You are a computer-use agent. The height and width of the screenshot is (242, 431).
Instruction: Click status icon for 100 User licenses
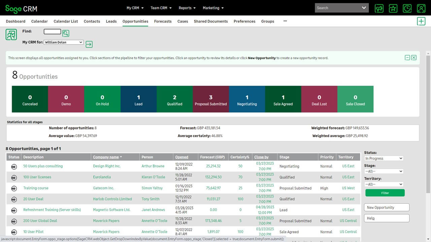(x=14, y=177)
